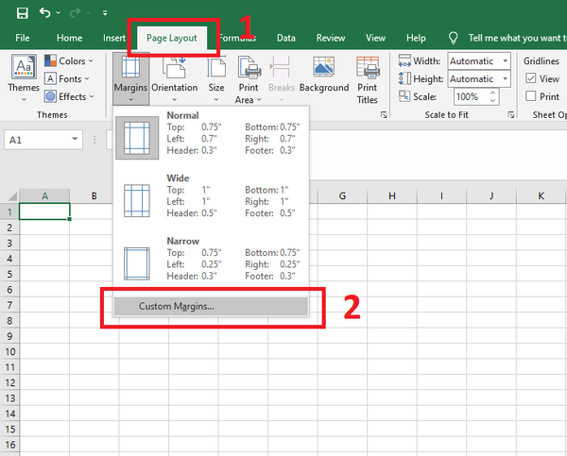Click the Scale 100% field
The image size is (567, 456).
471,97
